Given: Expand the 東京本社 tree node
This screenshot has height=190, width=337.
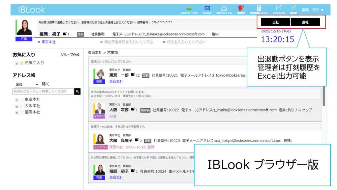Looking at the screenshot, I should coord(17,100).
